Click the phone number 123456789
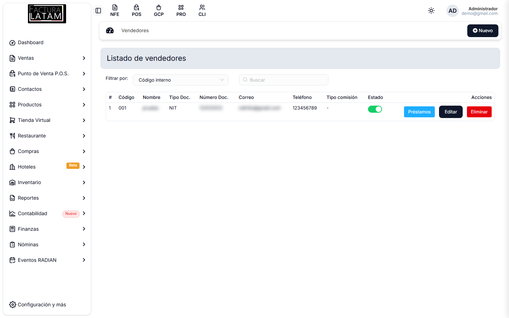Screen dimensions: 509x318 click(x=305, y=108)
